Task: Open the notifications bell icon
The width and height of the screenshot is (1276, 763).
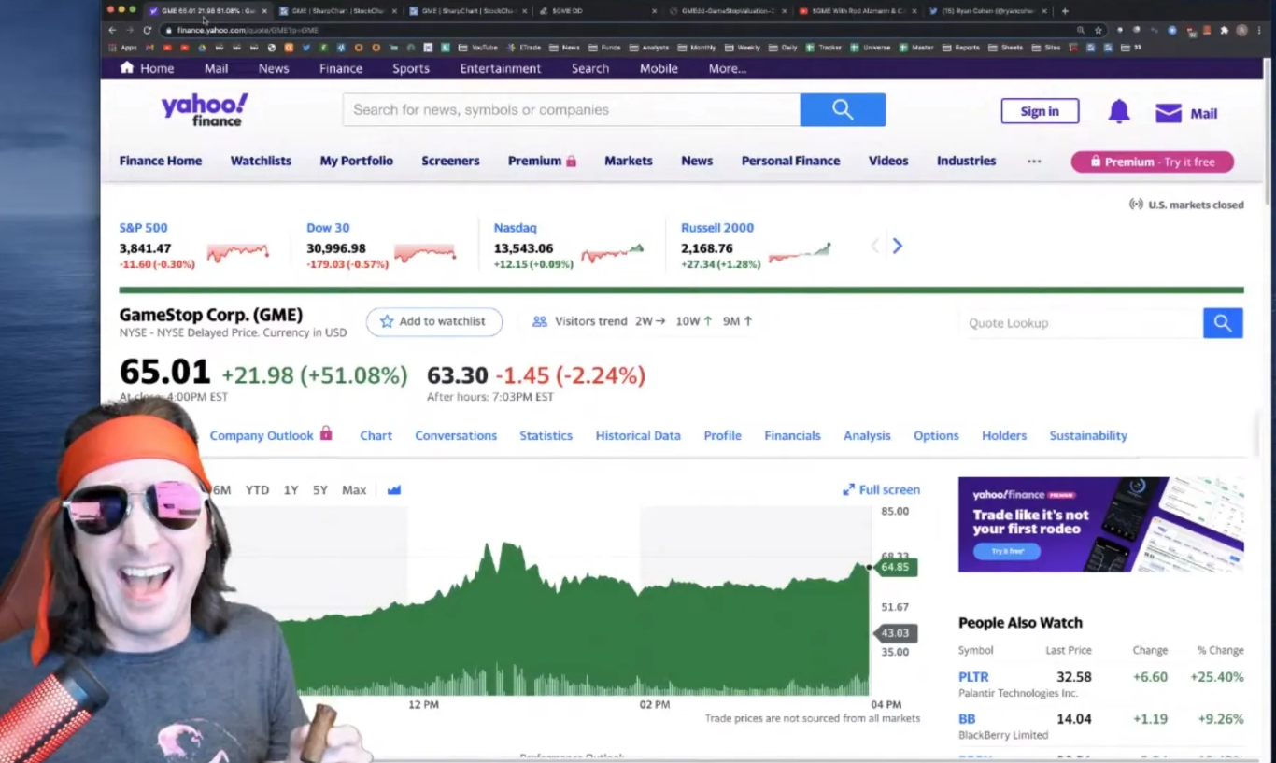Action: pos(1118,112)
